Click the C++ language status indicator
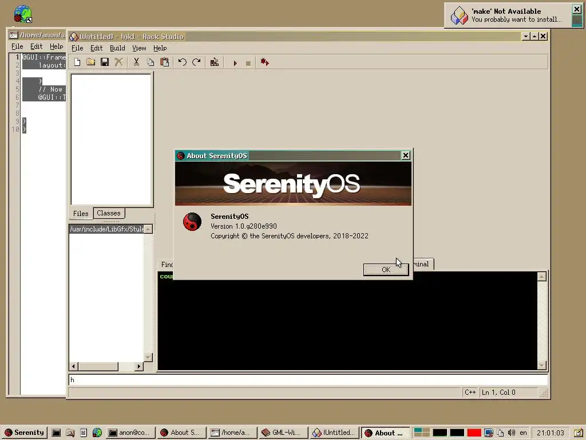The width and height of the screenshot is (586, 440). coord(470,392)
